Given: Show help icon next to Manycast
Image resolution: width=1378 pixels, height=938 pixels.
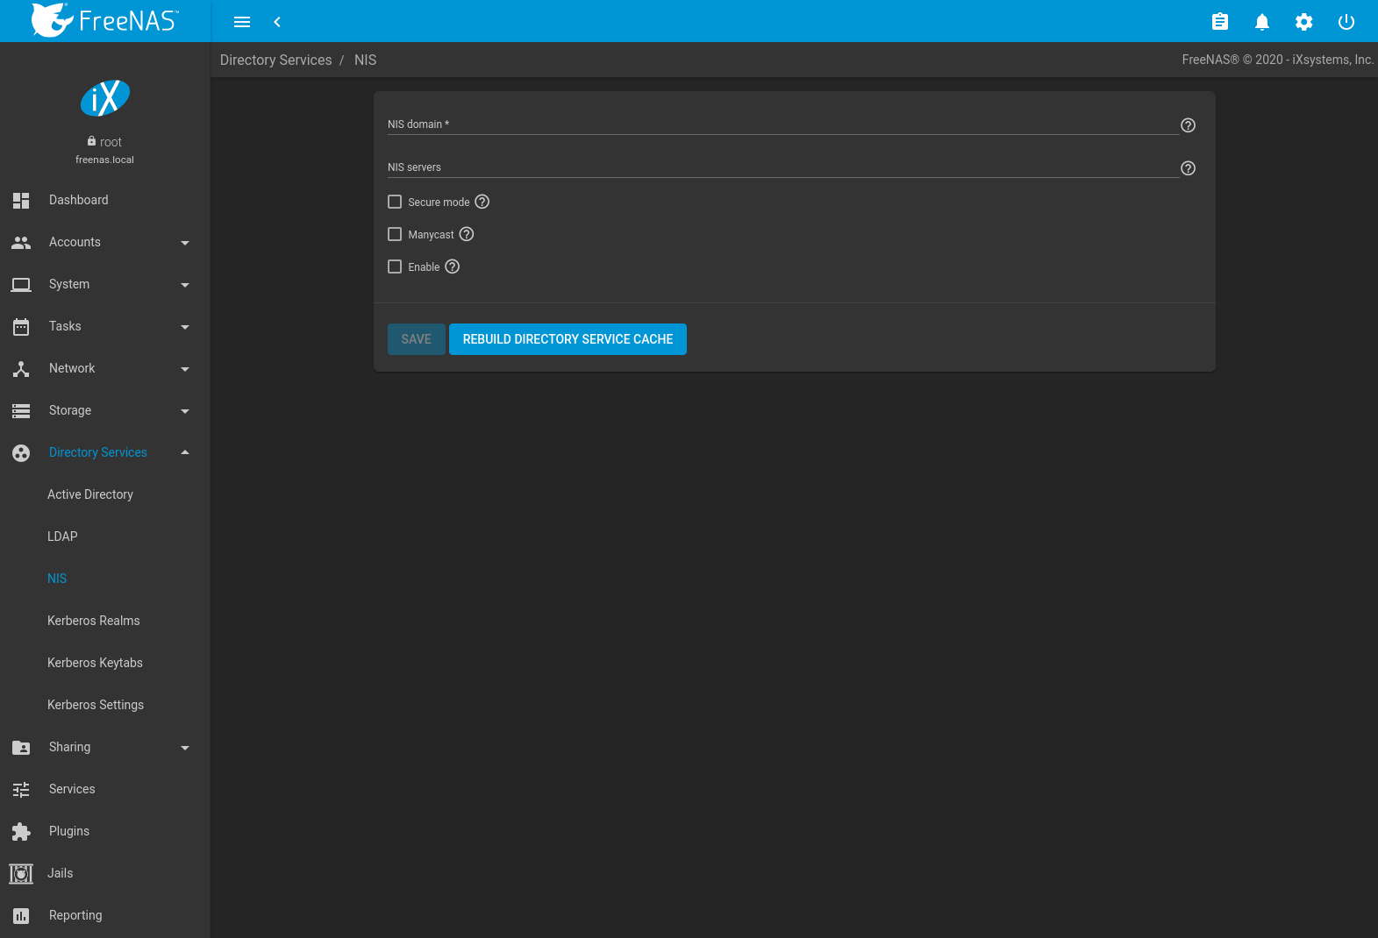Looking at the screenshot, I should (467, 234).
